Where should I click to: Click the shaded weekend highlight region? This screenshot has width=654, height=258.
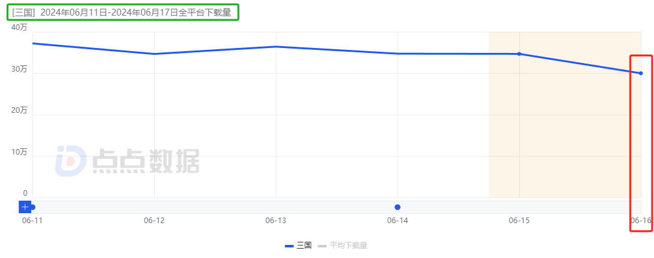pos(562,137)
